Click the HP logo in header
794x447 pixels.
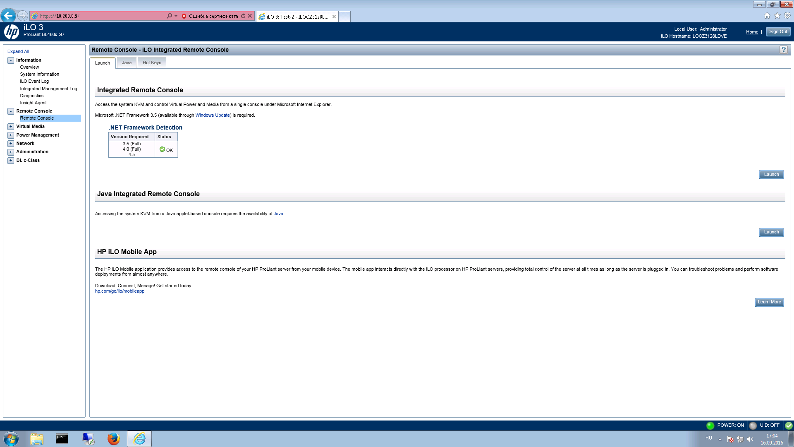click(12, 32)
